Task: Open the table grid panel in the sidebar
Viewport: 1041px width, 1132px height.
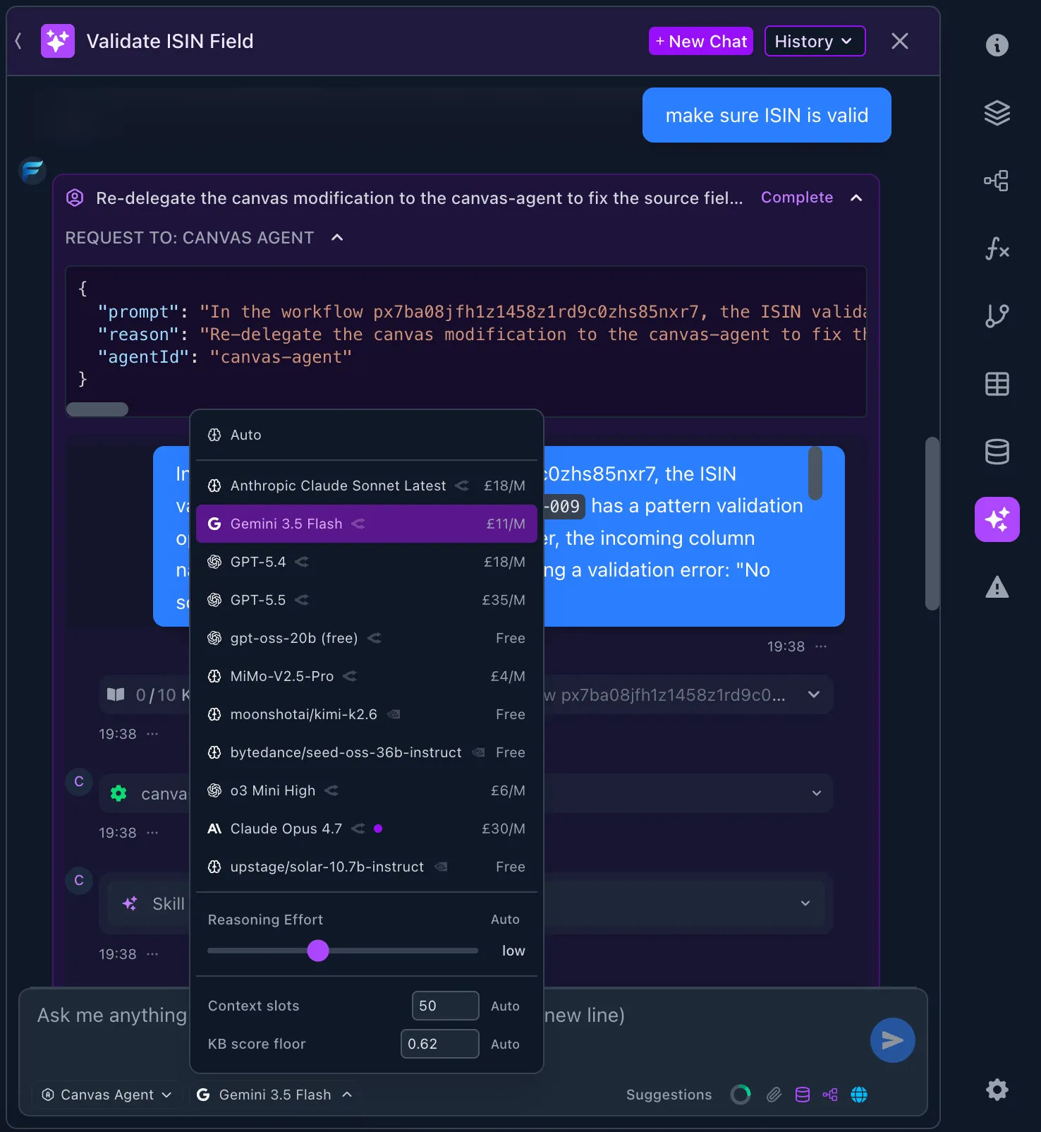Action: pyautogui.click(x=997, y=384)
